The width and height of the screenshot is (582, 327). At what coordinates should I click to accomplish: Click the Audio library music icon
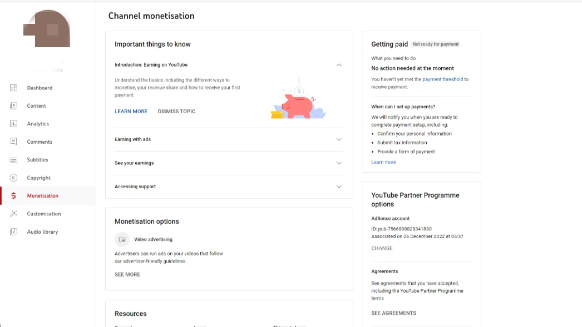[13, 232]
